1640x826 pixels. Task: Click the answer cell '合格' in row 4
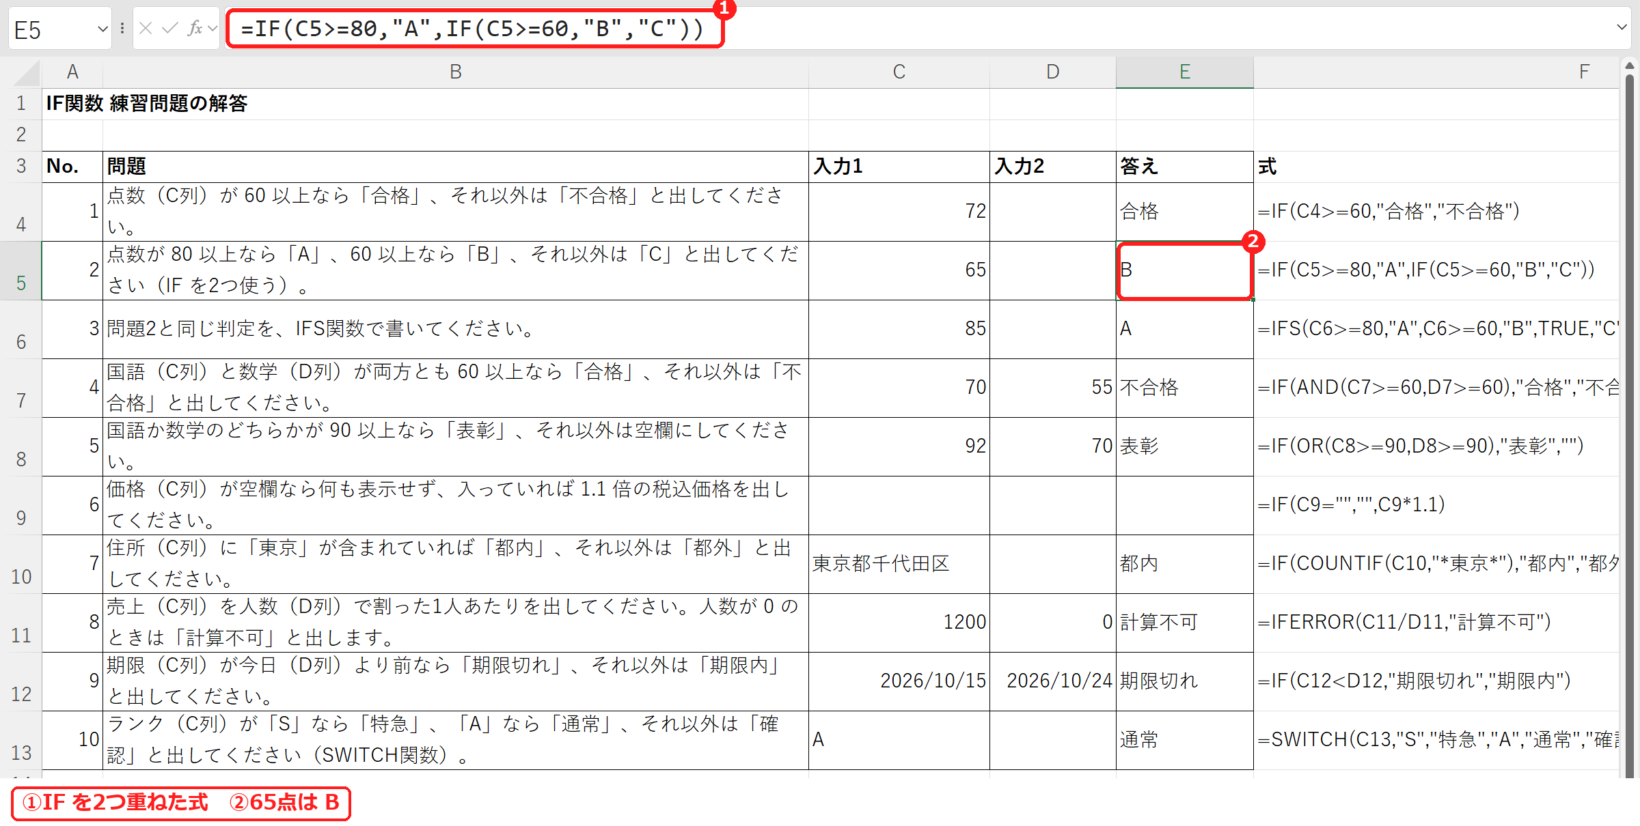tap(1185, 212)
